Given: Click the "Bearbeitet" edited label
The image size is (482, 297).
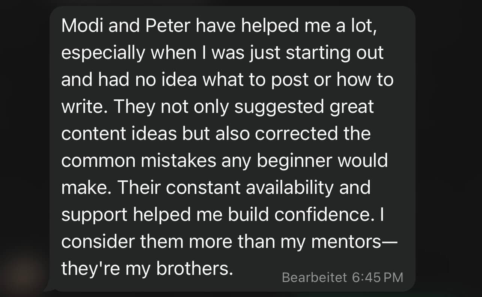Looking at the screenshot, I should pos(315,277).
